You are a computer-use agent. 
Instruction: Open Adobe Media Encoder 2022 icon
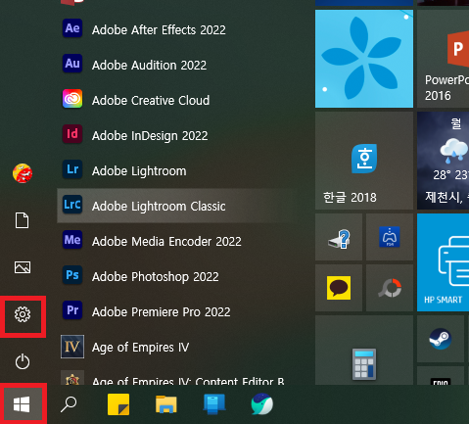72,240
